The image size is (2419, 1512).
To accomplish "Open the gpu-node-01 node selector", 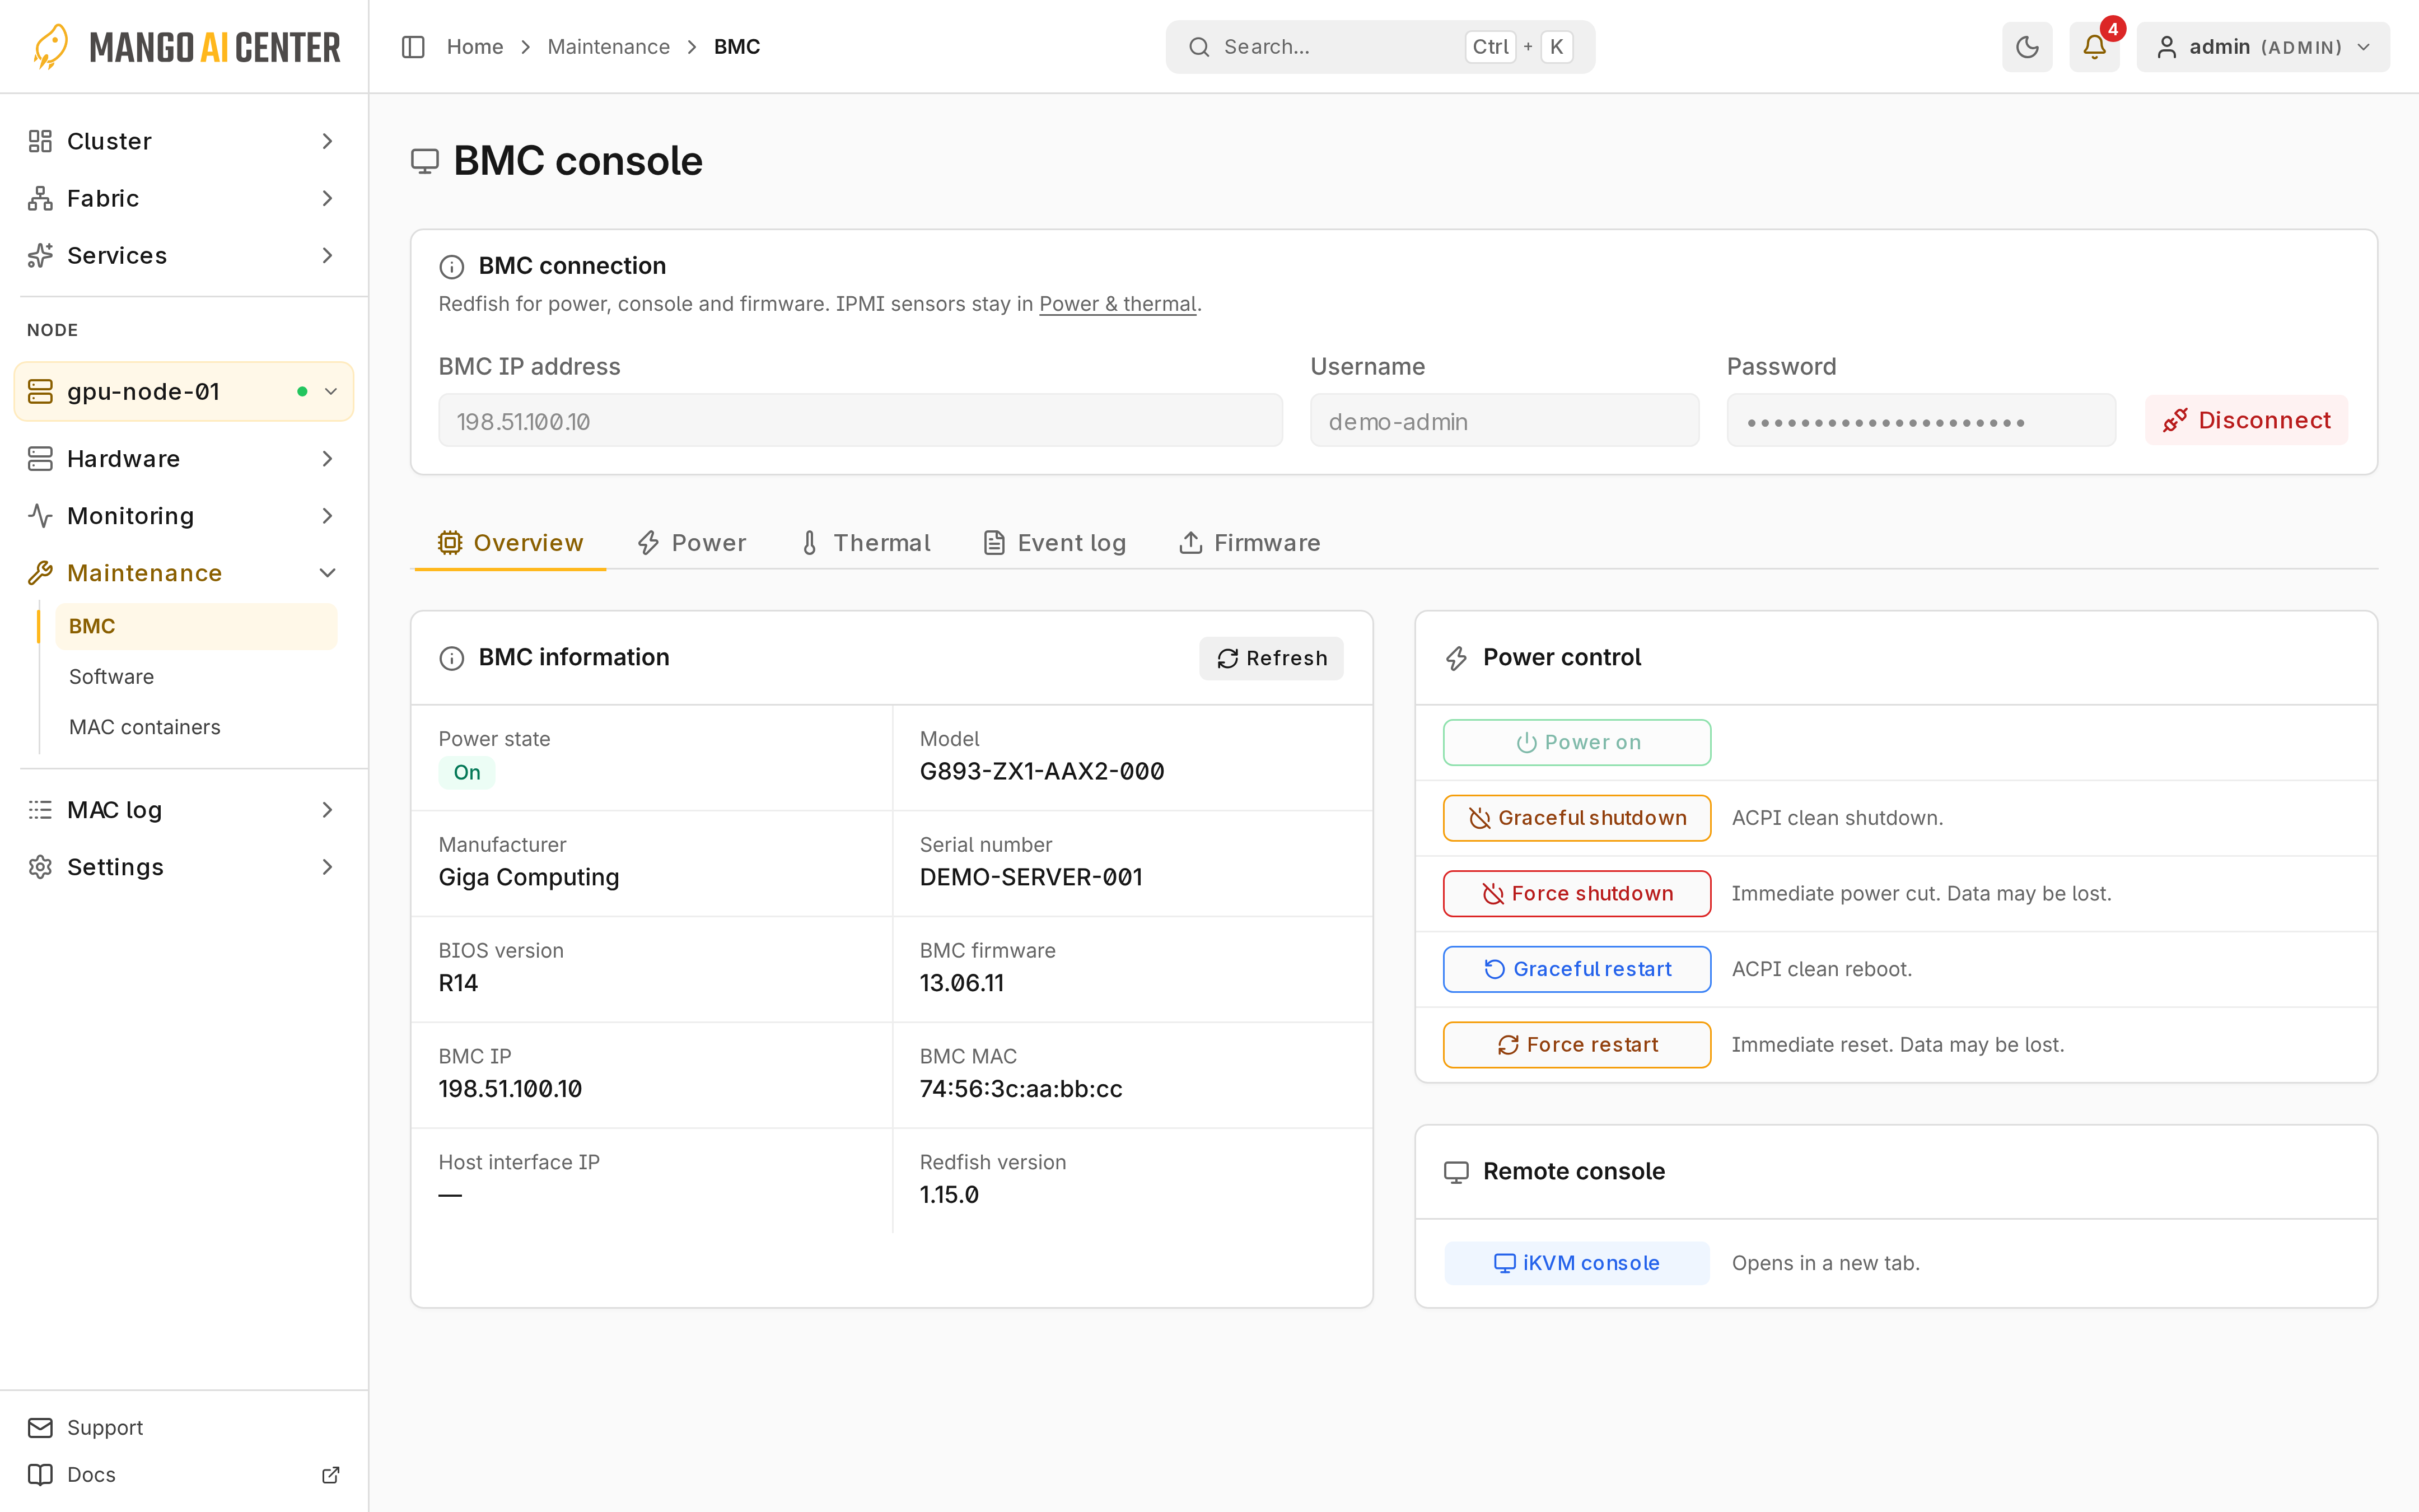I will tap(184, 391).
